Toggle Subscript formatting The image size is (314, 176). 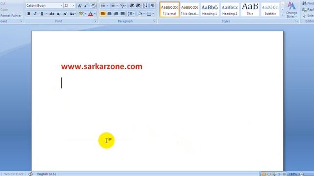pos(58,14)
